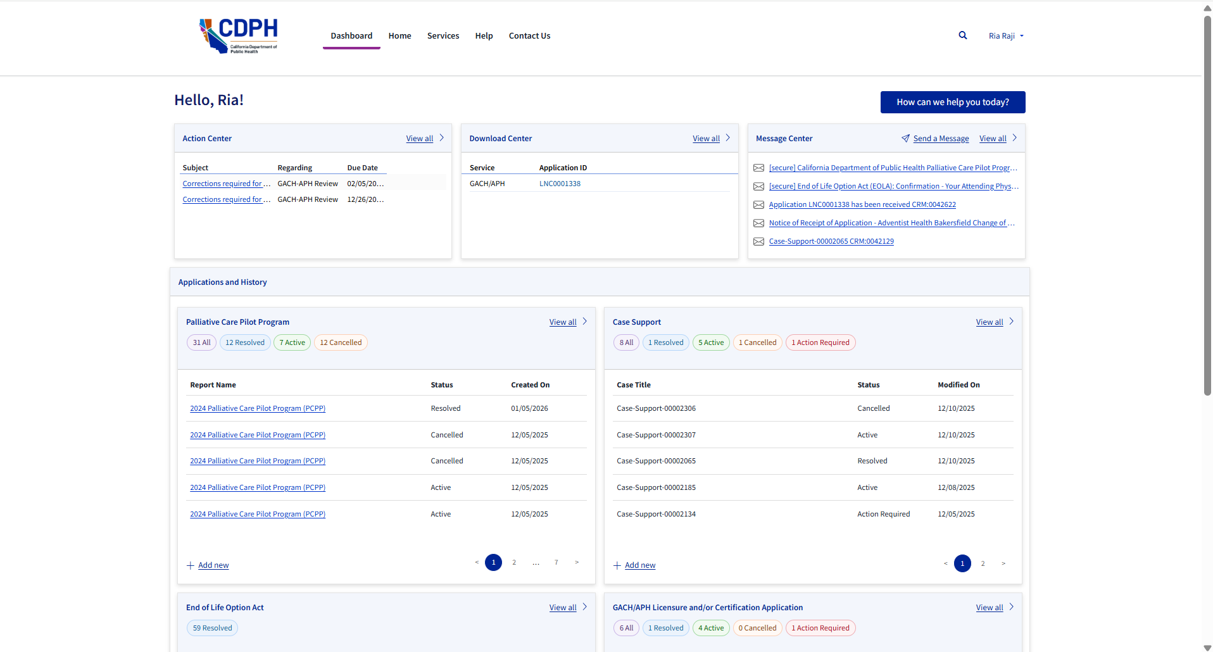The image size is (1213, 652).
Task: Click envelope icon beside Case-Support-00002065 message
Action: 758,241
